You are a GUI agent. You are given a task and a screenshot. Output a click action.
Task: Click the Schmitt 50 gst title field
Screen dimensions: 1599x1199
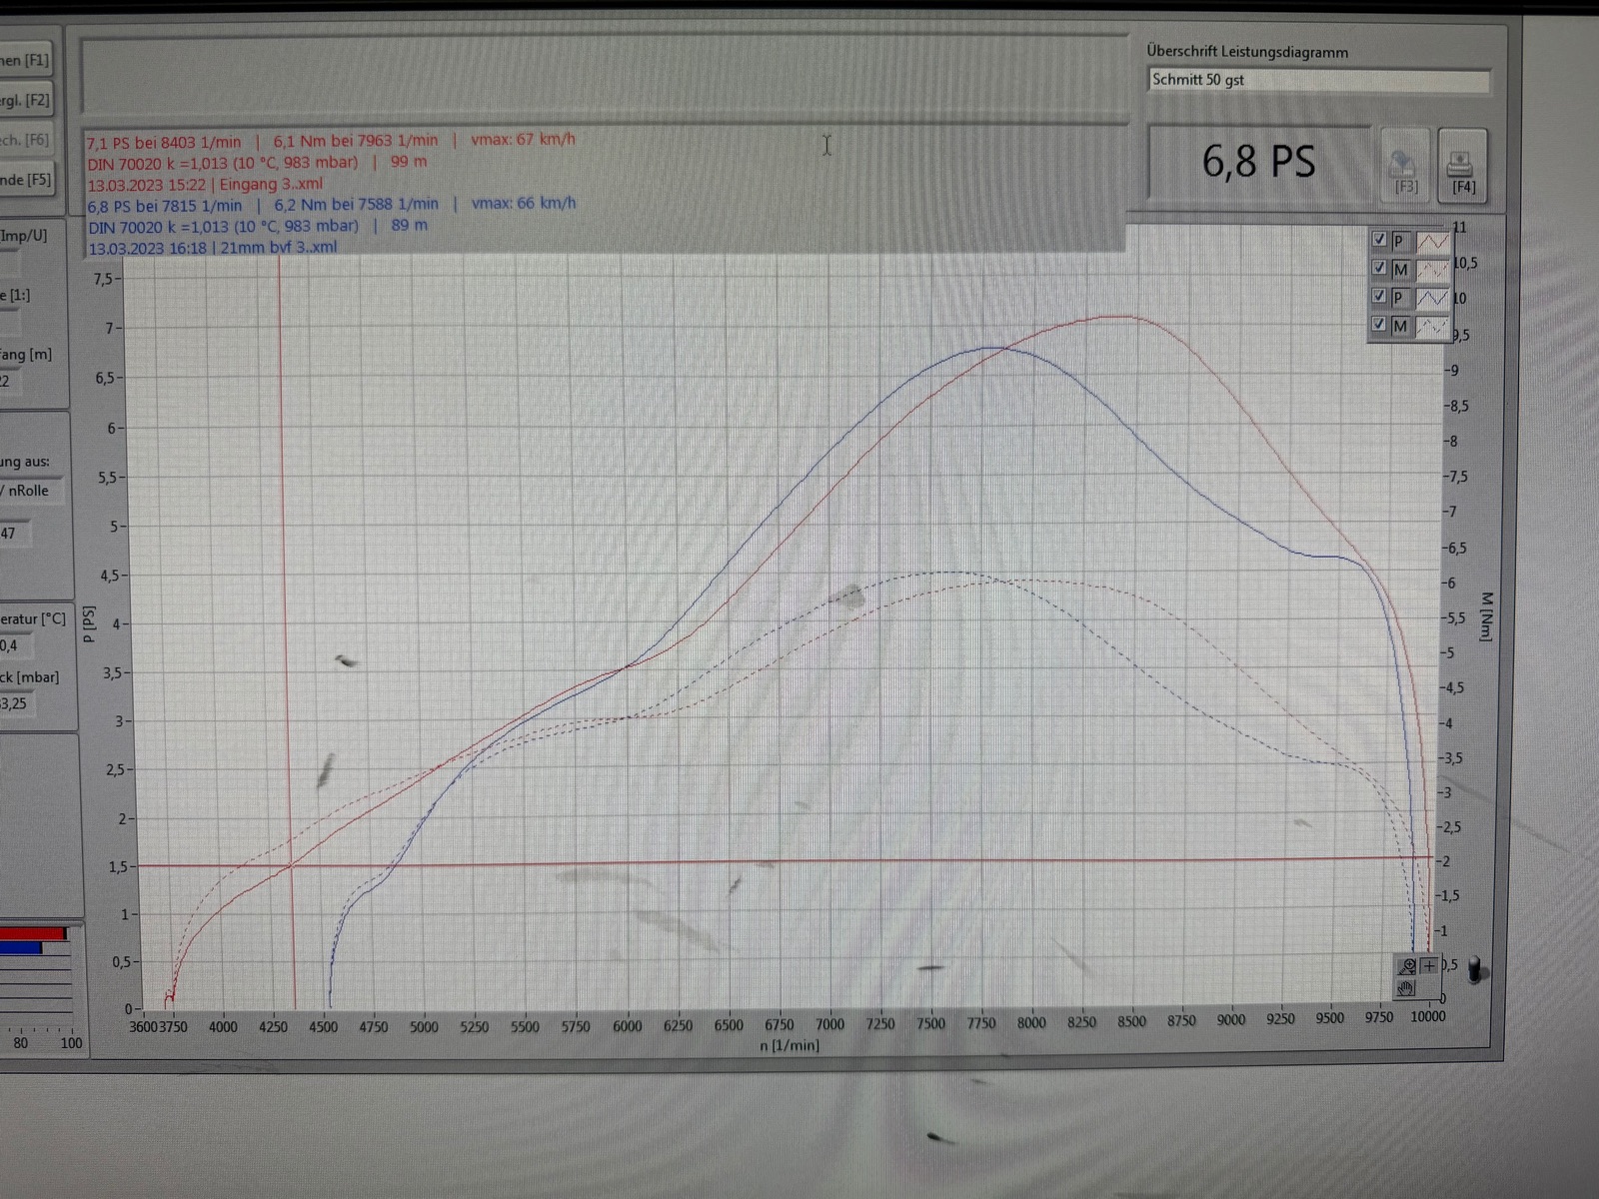point(1317,80)
